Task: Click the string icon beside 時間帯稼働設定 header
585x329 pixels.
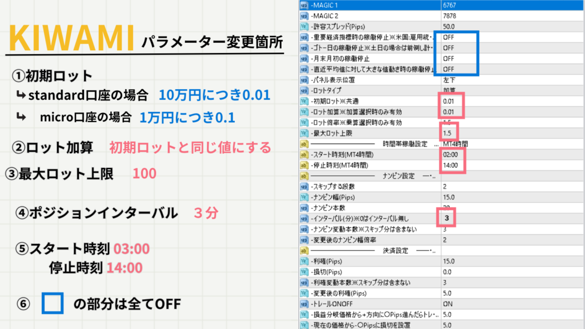Action: click(304, 144)
